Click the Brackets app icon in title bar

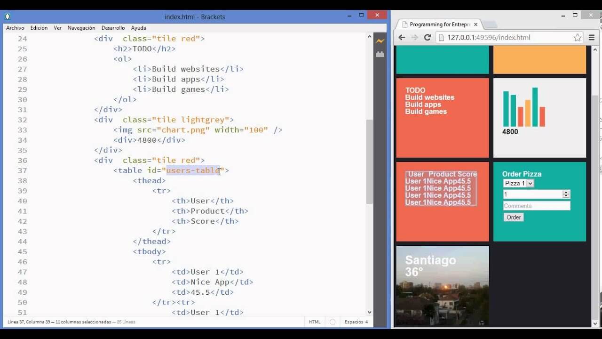point(8,16)
